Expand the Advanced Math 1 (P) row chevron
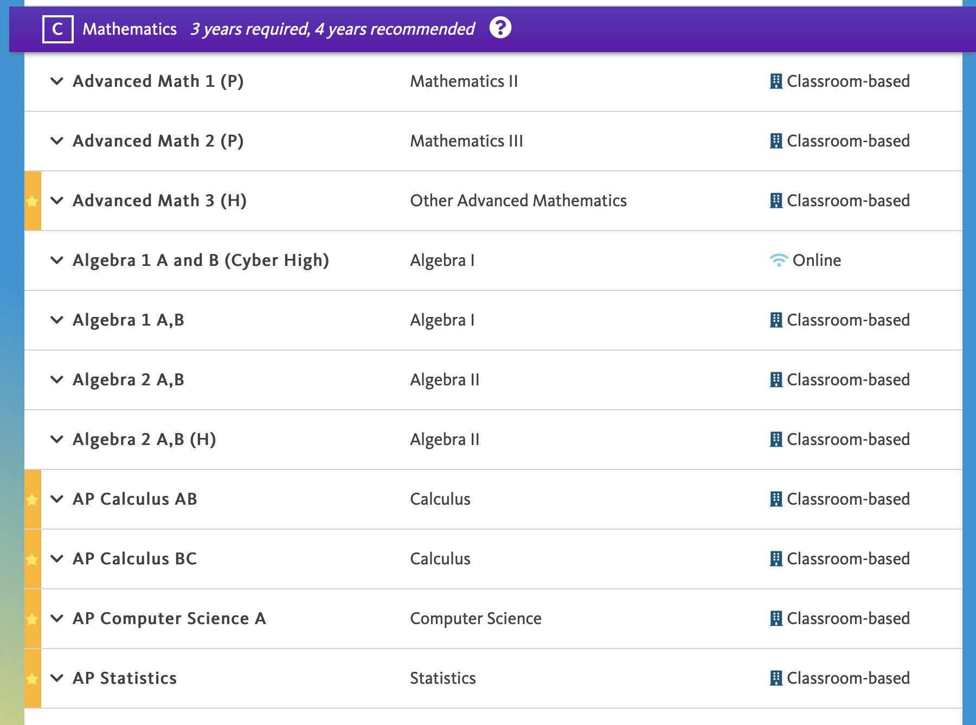This screenshot has height=725, width=976. tap(57, 81)
